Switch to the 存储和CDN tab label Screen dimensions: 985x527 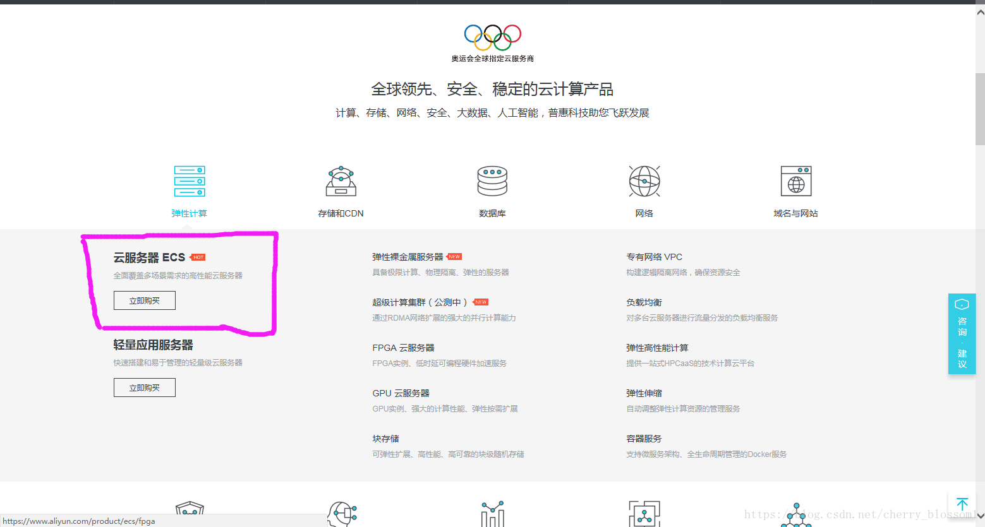pyautogui.click(x=341, y=213)
